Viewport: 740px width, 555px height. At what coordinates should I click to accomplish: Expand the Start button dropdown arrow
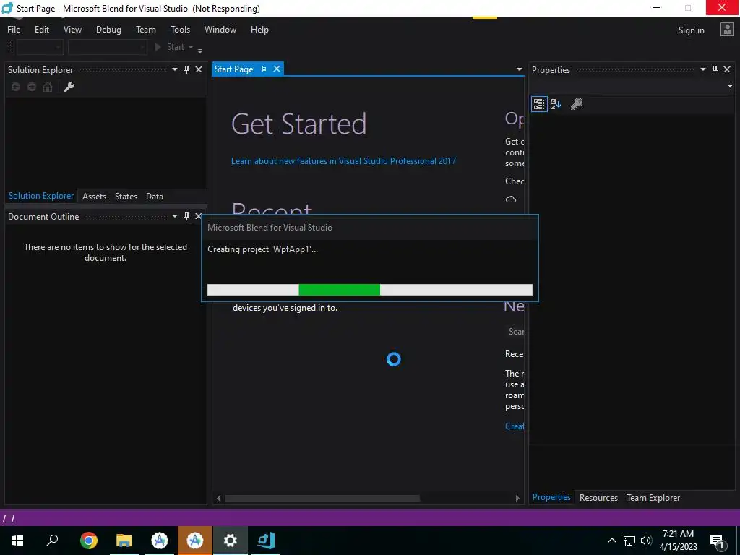pos(191,47)
